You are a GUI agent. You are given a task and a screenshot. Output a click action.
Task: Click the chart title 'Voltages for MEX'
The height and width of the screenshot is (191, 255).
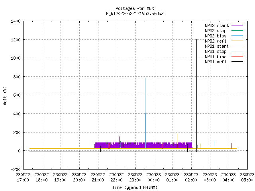point(135,8)
